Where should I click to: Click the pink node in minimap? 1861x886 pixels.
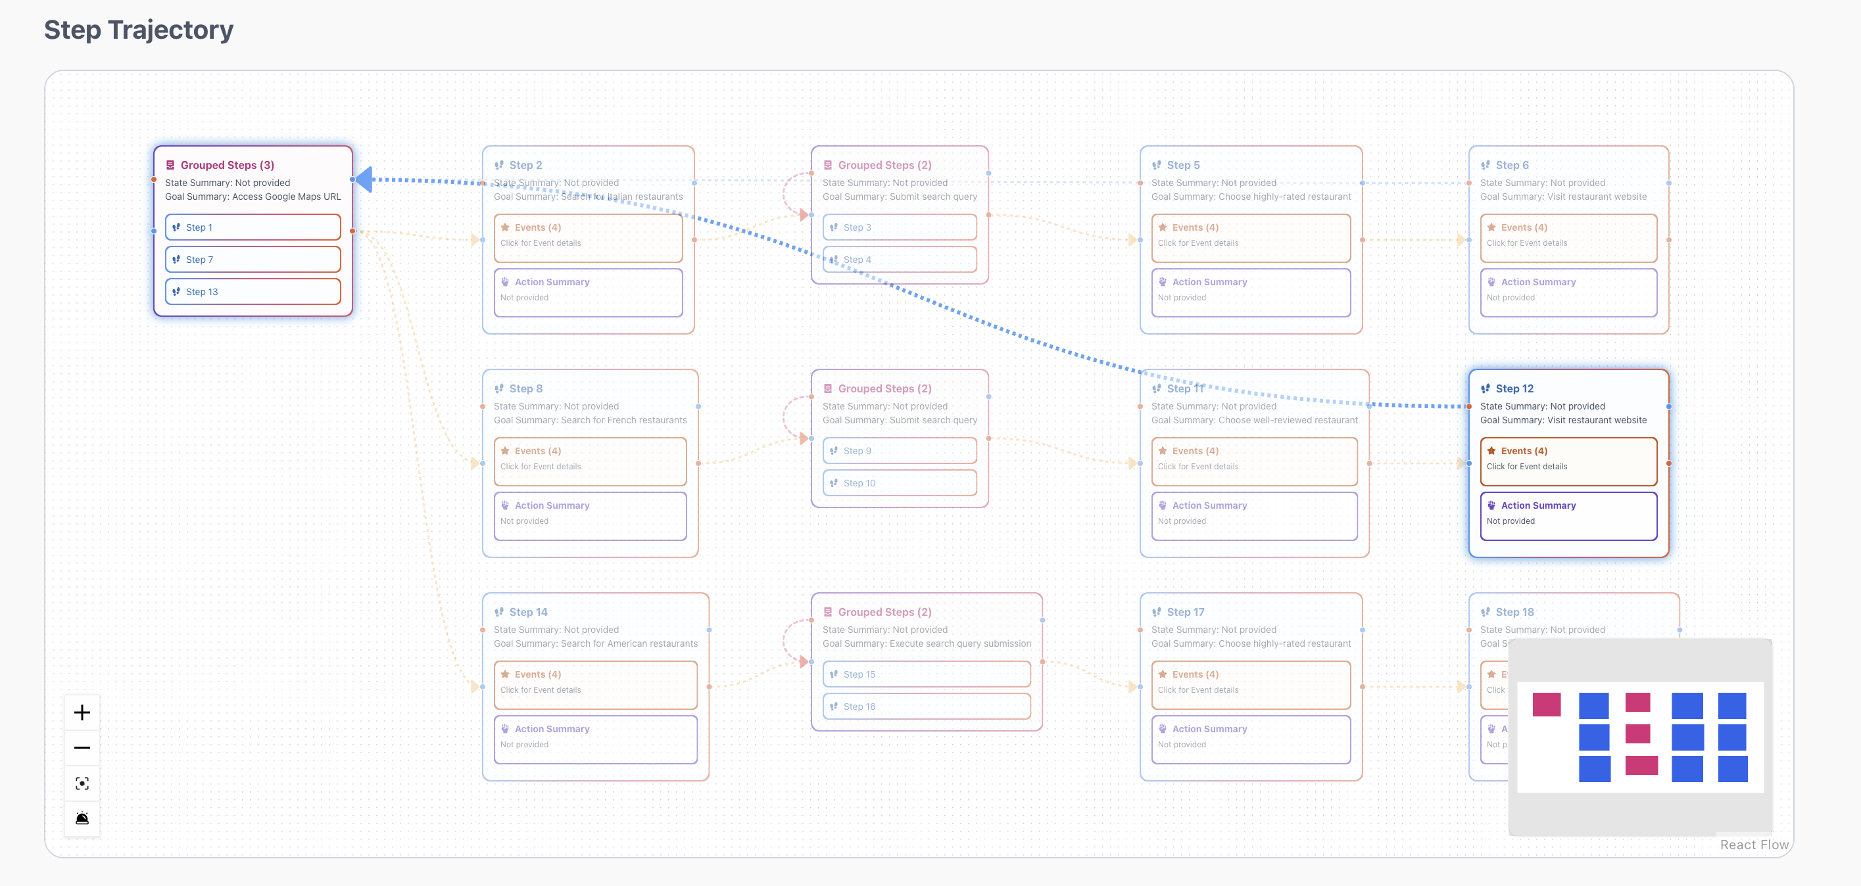[x=1546, y=704]
